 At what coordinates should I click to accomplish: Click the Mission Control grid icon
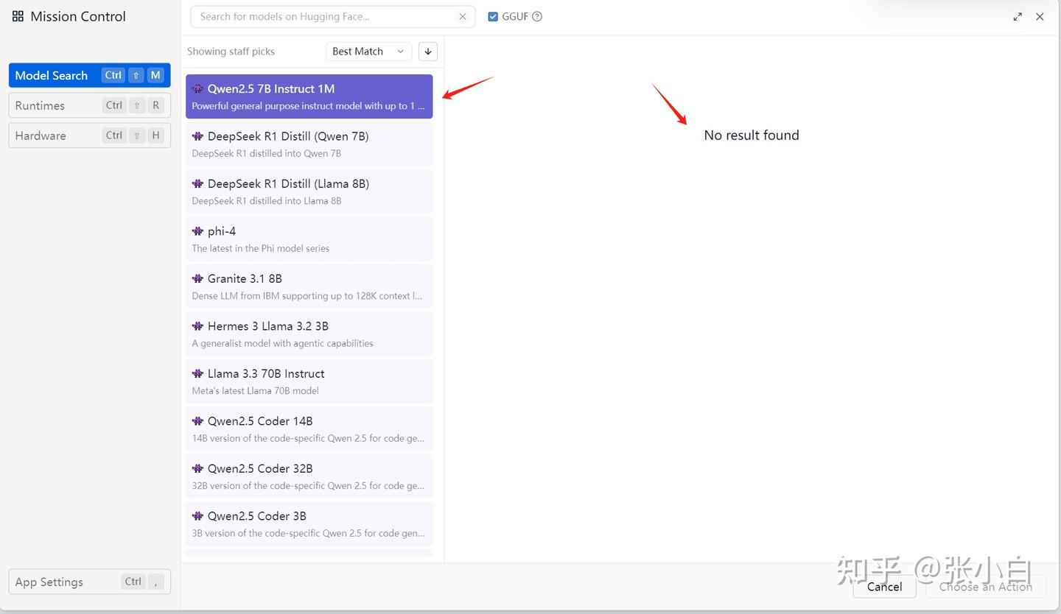pyautogui.click(x=18, y=16)
